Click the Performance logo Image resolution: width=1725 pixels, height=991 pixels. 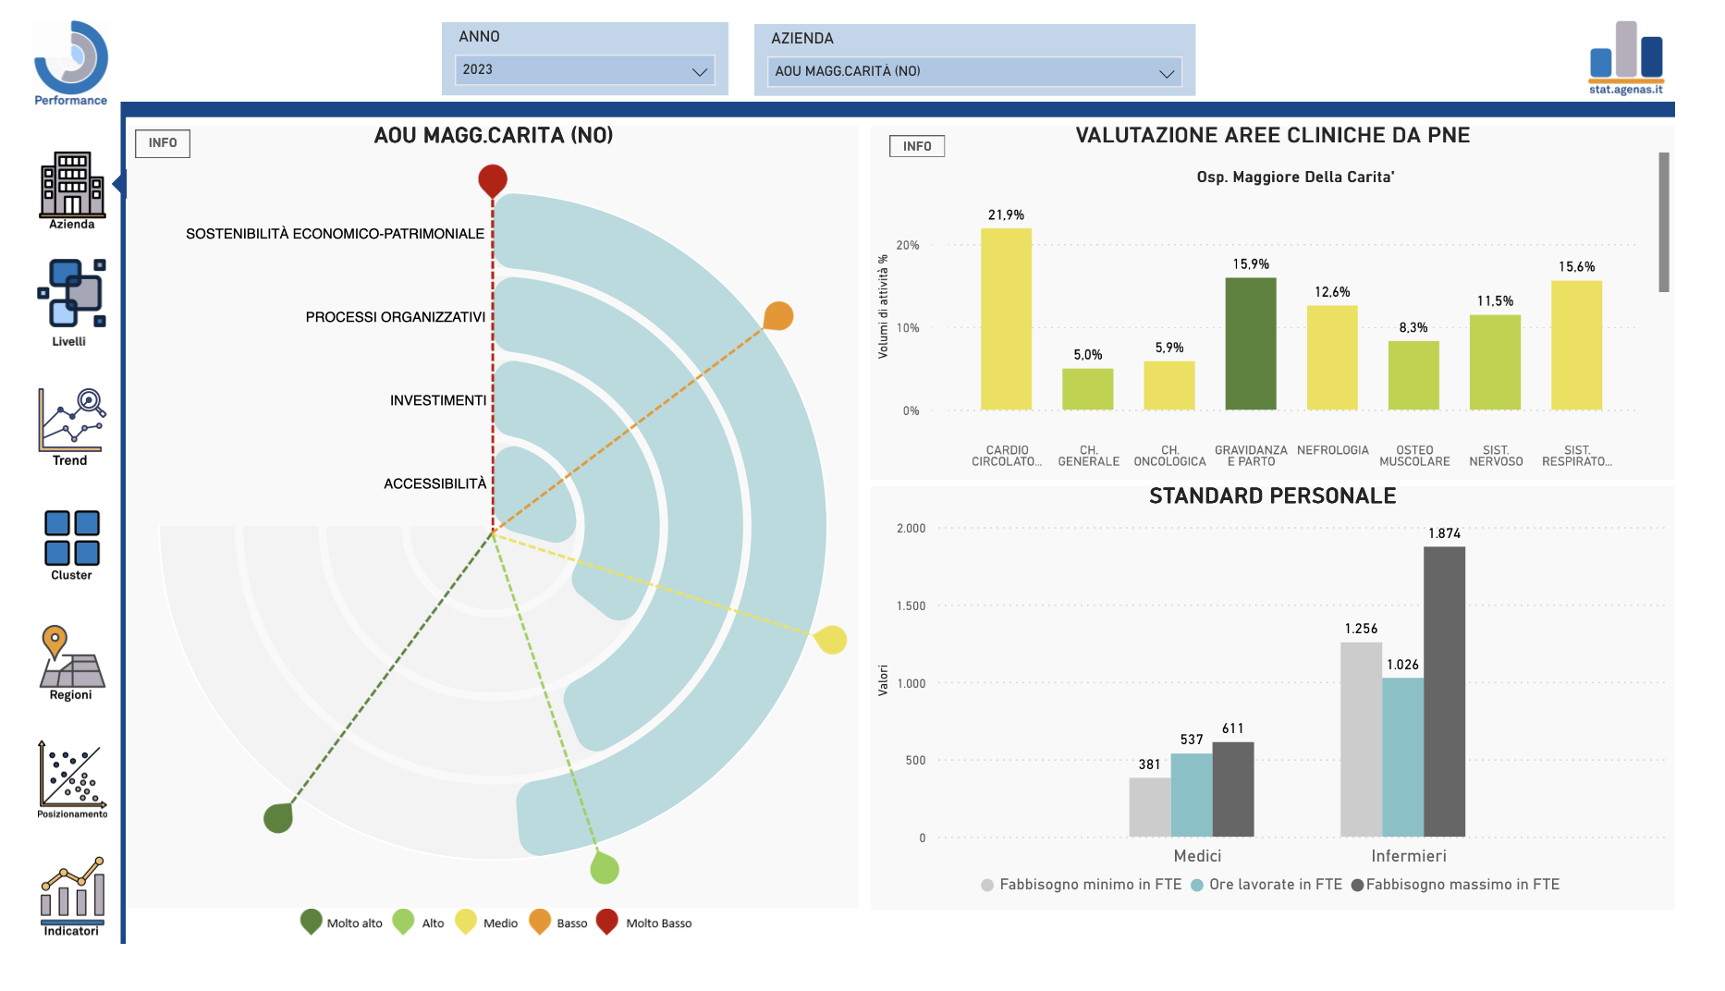tap(71, 62)
